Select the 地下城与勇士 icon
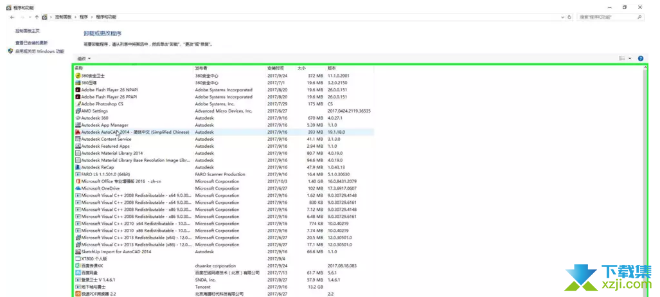 click(x=78, y=287)
